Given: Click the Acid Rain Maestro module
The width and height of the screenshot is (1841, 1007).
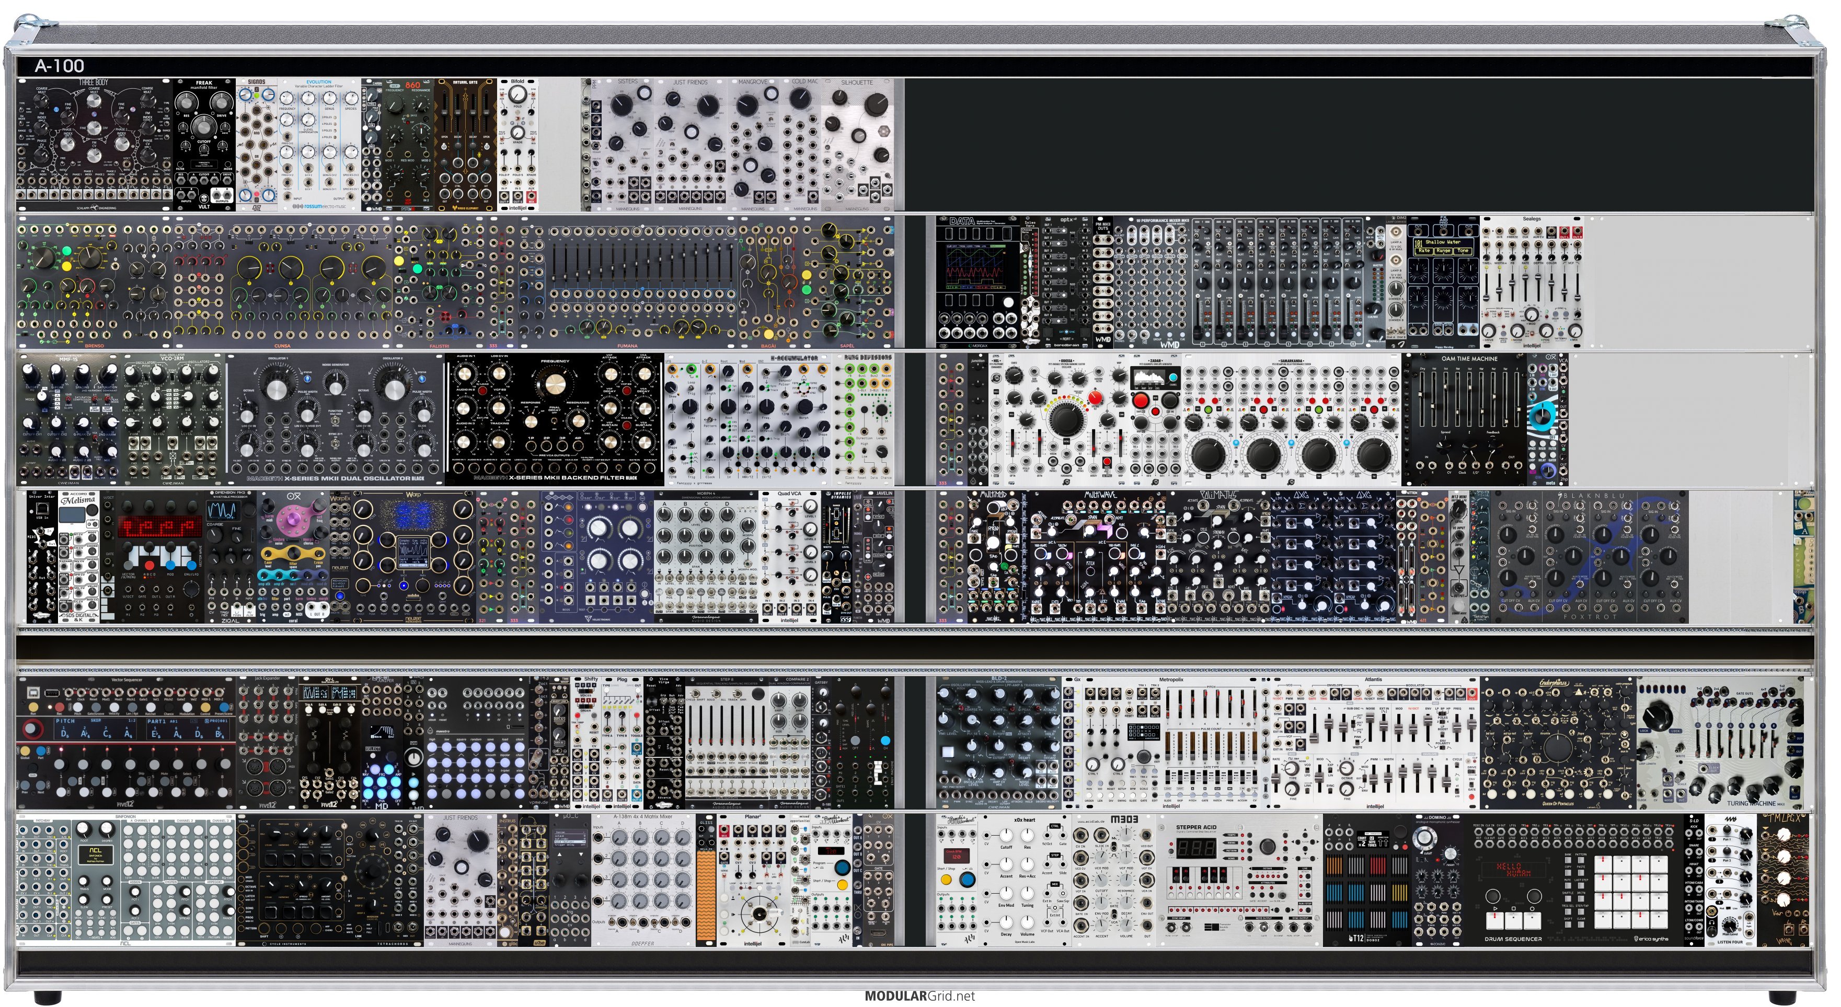Looking at the screenshot, I should pyautogui.click(x=476, y=743).
